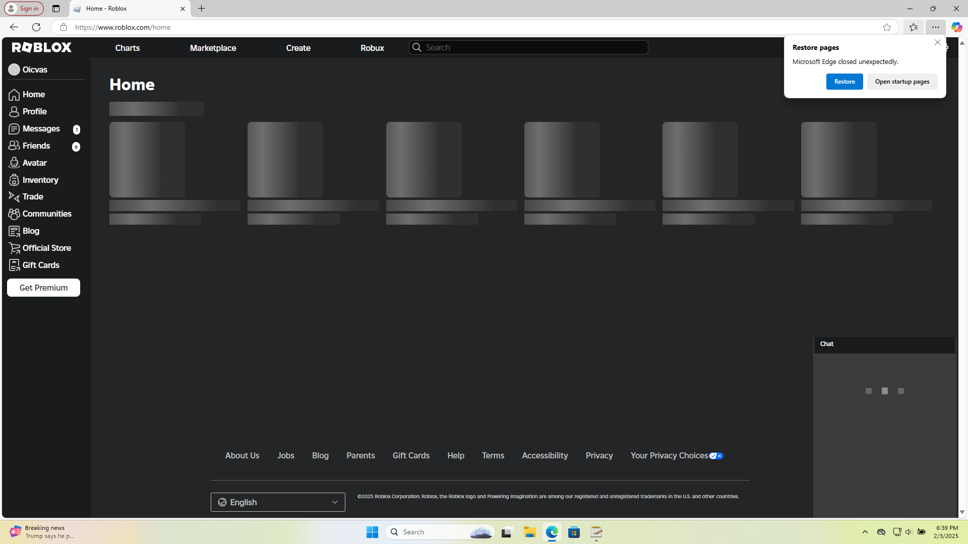Go back to the previous page

[x=14, y=27]
